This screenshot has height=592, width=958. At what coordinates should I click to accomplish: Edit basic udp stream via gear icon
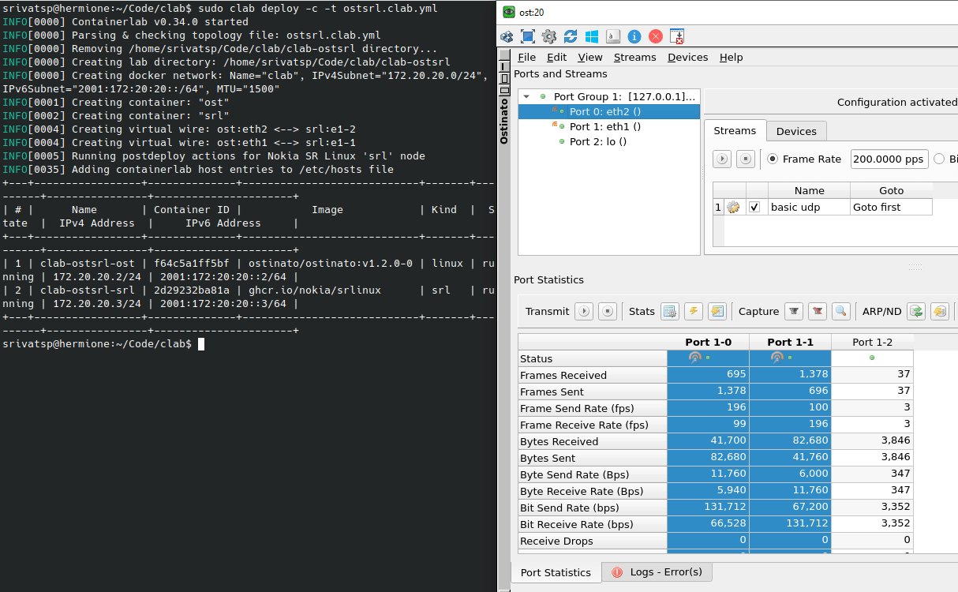pyautogui.click(x=733, y=206)
